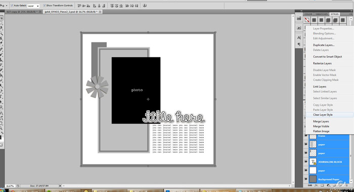This screenshot has height=192, width=354.
Task: Choose Rasterize Layers from context menu
Action: coord(322,63)
